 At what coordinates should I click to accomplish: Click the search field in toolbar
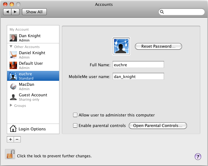tap(182, 12)
